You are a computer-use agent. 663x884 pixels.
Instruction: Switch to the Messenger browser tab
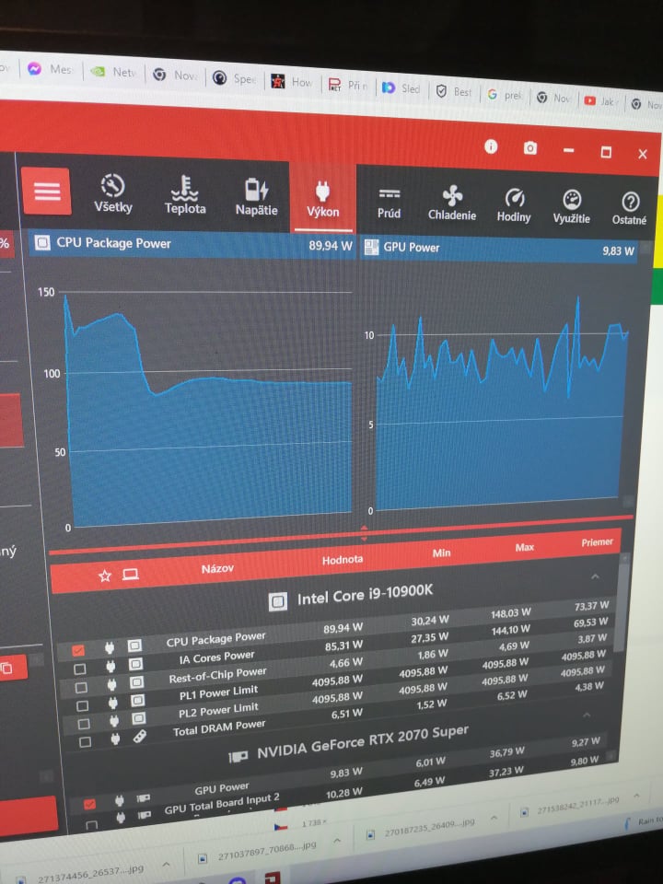pos(50,69)
